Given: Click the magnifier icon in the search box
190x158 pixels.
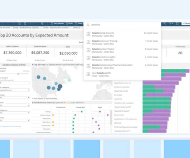Looking at the screenshot, I should [x=88, y=25].
